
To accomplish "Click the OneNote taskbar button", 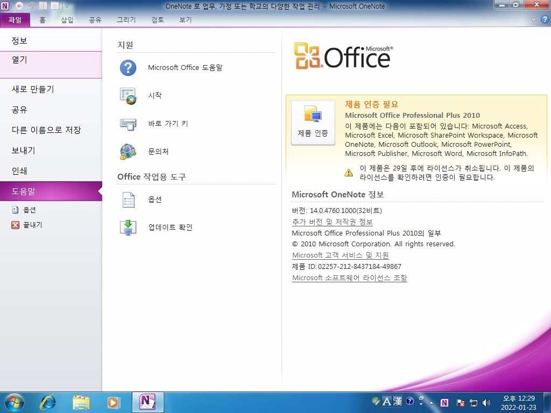I will pyautogui.click(x=148, y=402).
